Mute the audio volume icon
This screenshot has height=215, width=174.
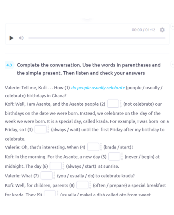pyautogui.click(x=21, y=38)
